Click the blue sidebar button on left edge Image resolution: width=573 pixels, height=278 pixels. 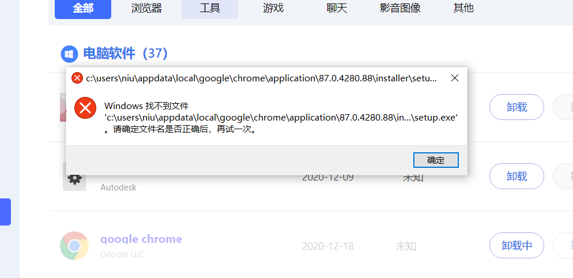click(6, 212)
